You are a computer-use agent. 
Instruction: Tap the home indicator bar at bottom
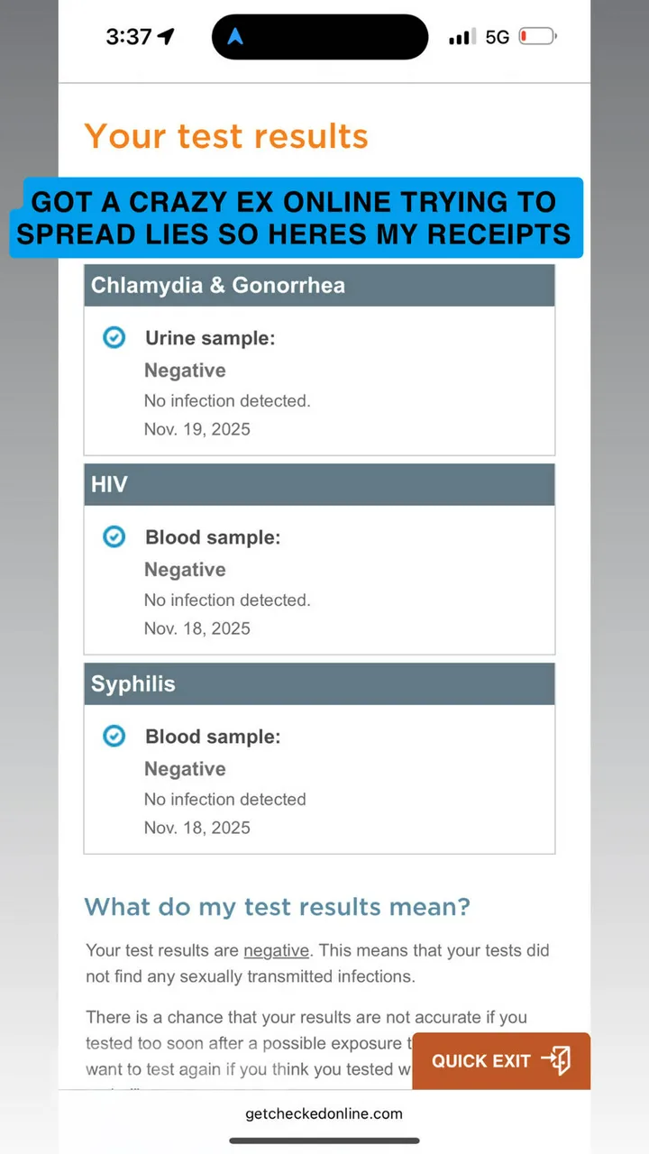point(324,1140)
